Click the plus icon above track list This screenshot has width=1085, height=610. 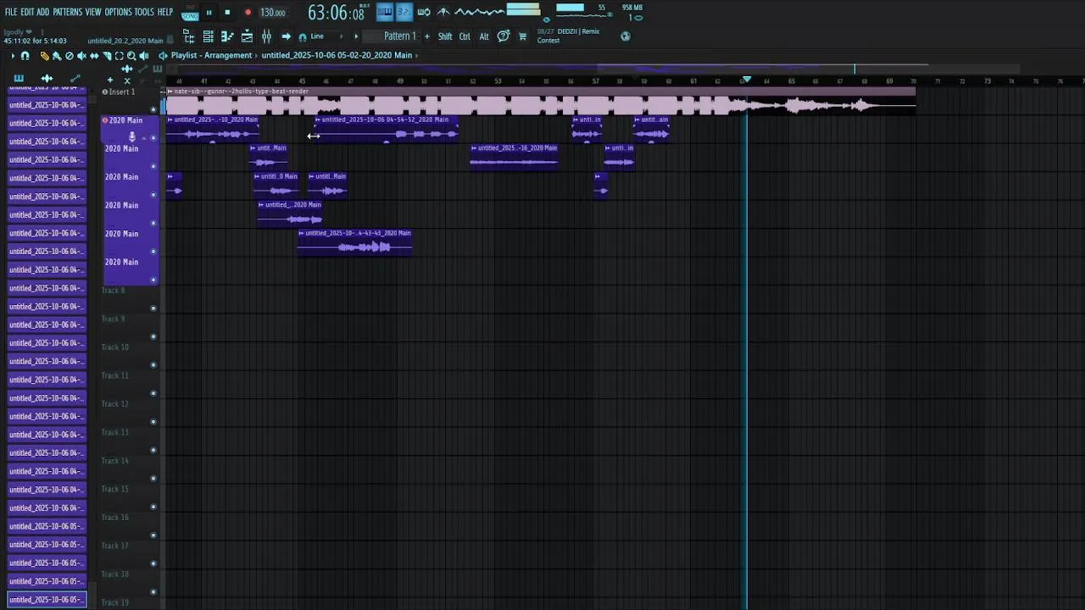point(109,80)
